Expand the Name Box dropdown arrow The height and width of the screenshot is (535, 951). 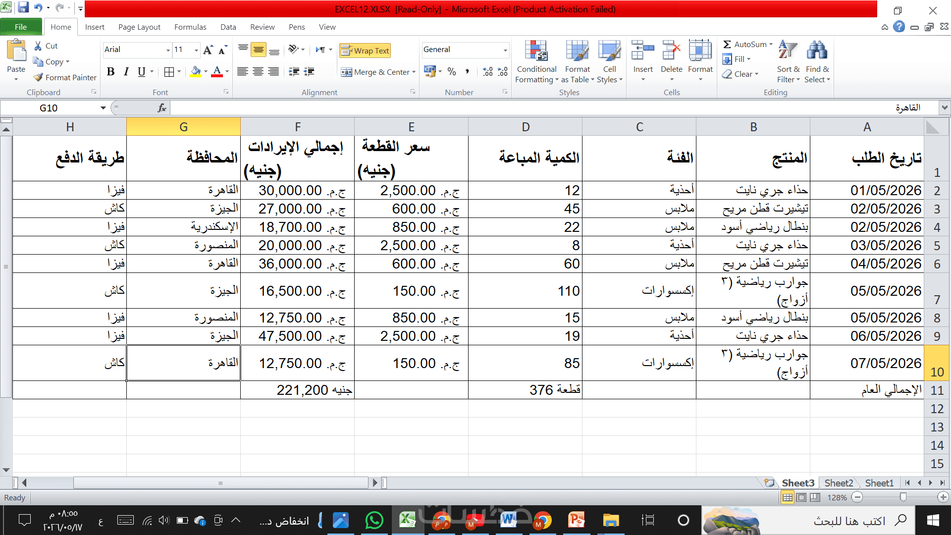tap(103, 108)
